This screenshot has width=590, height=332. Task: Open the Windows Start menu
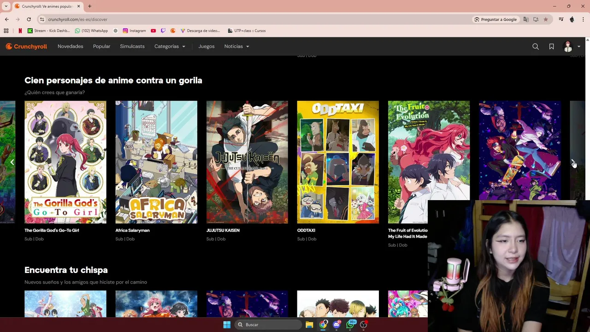(227, 325)
